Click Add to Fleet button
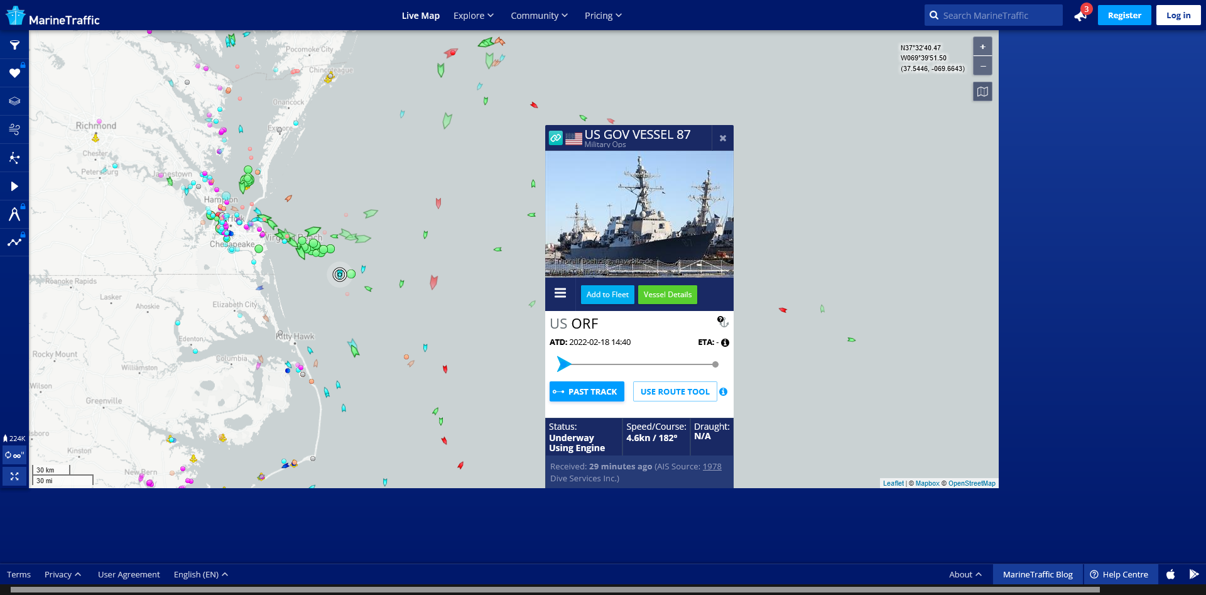The height and width of the screenshot is (595, 1206). click(x=607, y=295)
